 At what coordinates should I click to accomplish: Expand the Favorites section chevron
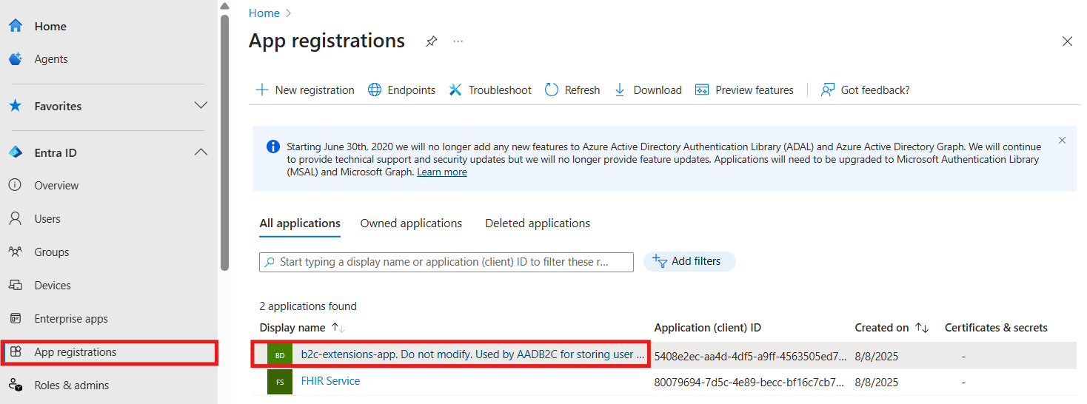201,106
